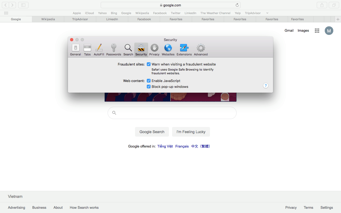Viewport: 341px width, 213px height.
Task: Switch to the Google tab
Action: pos(16,19)
